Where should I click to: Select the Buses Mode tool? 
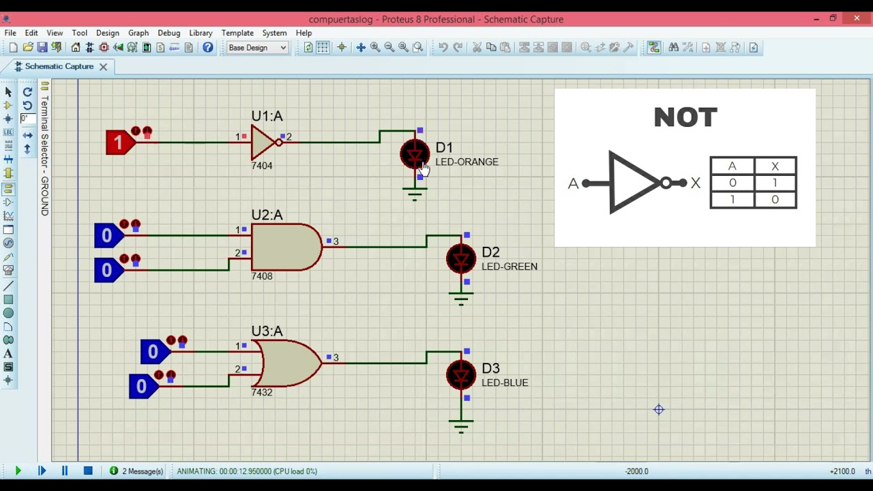(8, 160)
